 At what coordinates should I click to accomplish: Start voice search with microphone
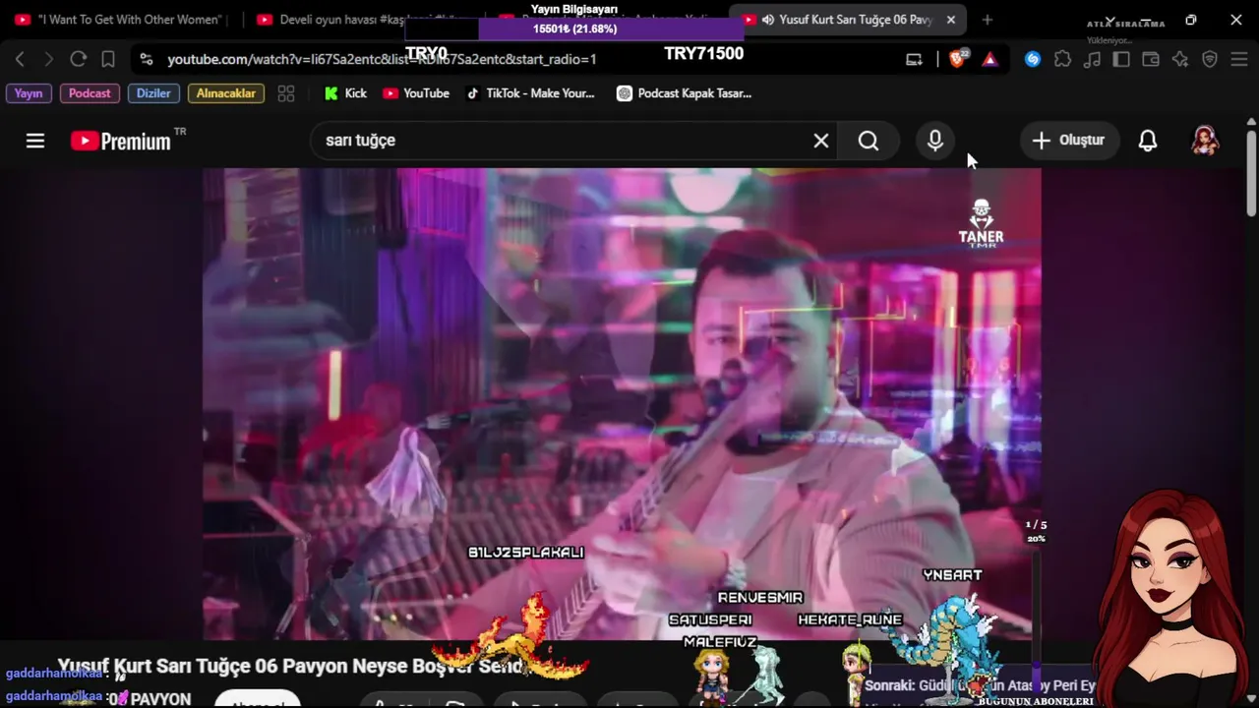coord(935,141)
